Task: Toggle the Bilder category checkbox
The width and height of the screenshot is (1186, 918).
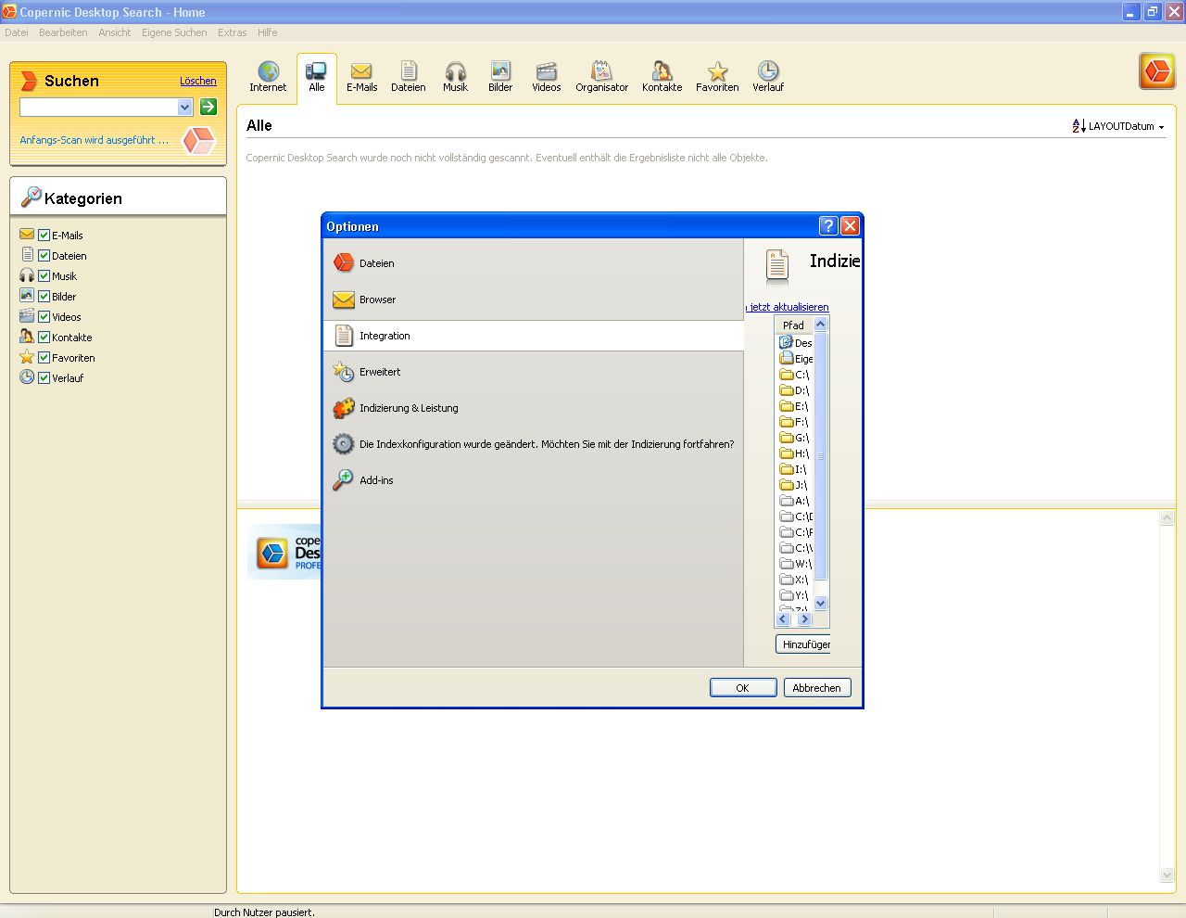Action: 44,296
